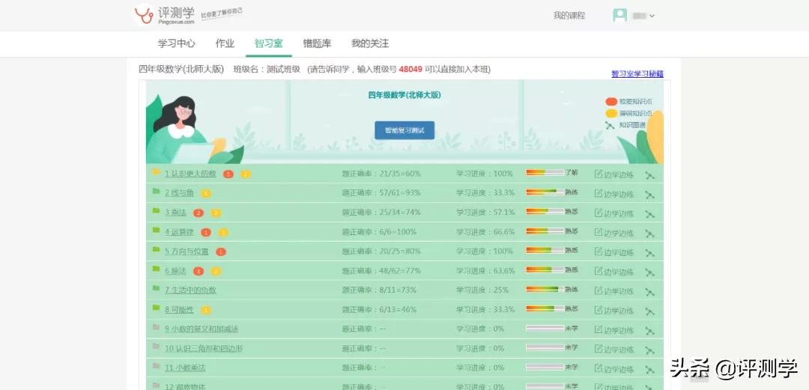Viewport: 809px width, 390px height.
Task: Click the folder icon for 5 方向与位置
Action: pyautogui.click(x=156, y=250)
